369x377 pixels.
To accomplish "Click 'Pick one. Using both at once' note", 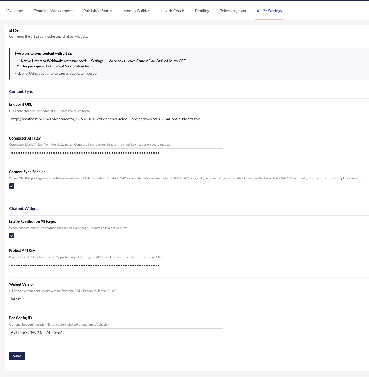I will 57,74.
